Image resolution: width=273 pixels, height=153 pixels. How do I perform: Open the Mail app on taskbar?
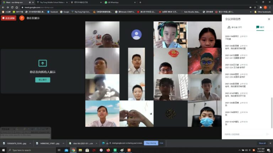coord(66,150)
